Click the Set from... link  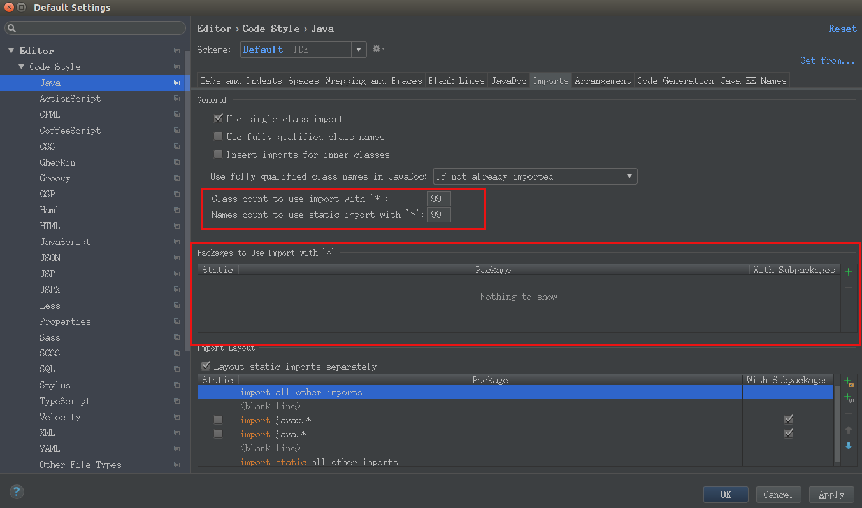click(x=828, y=60)
